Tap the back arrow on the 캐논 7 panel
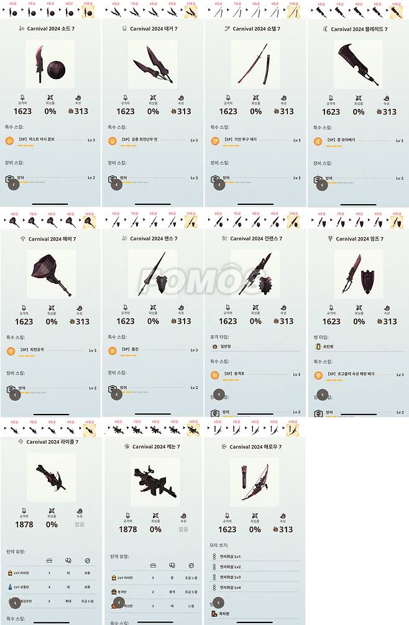The width and height of the screenshot is (409, 625). pos(119,603)
